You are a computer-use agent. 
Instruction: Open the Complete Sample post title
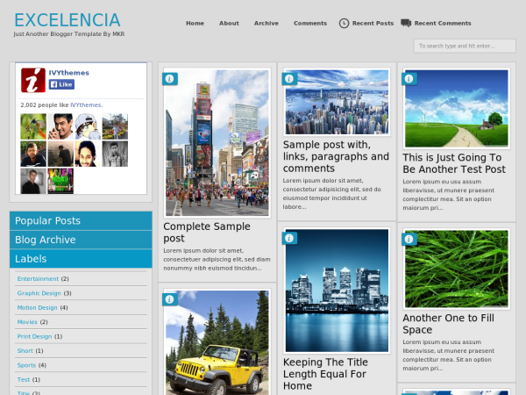[x=207, y=232]
